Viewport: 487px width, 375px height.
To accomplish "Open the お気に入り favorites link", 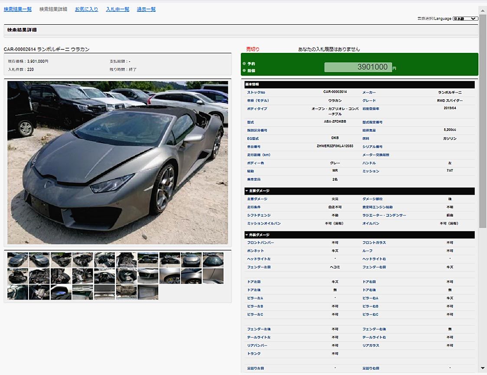I will pyautogui.click(x=86, y=9).
